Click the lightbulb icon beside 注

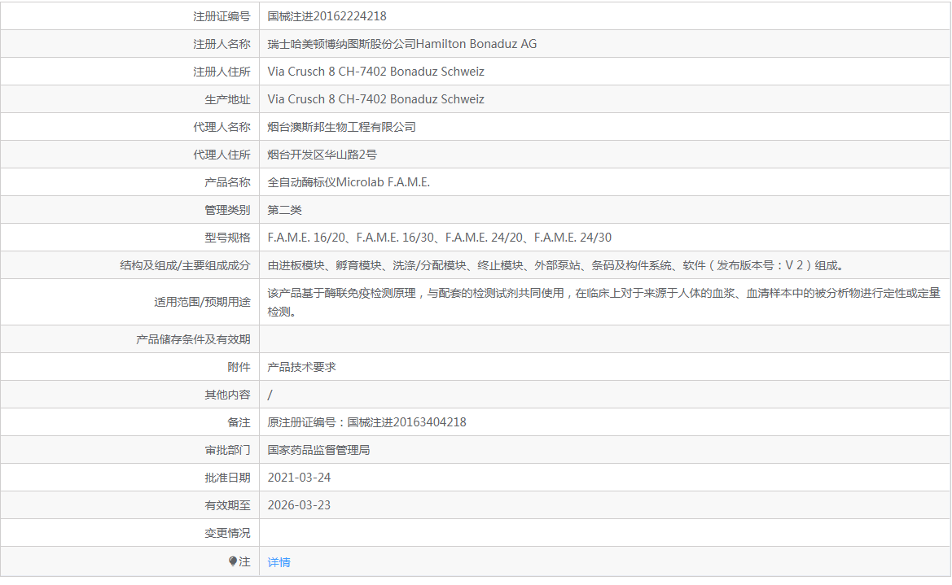(233, 561)
